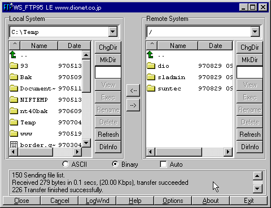Click local ChgDir button
271x208 pixels.
coord(108,47)
